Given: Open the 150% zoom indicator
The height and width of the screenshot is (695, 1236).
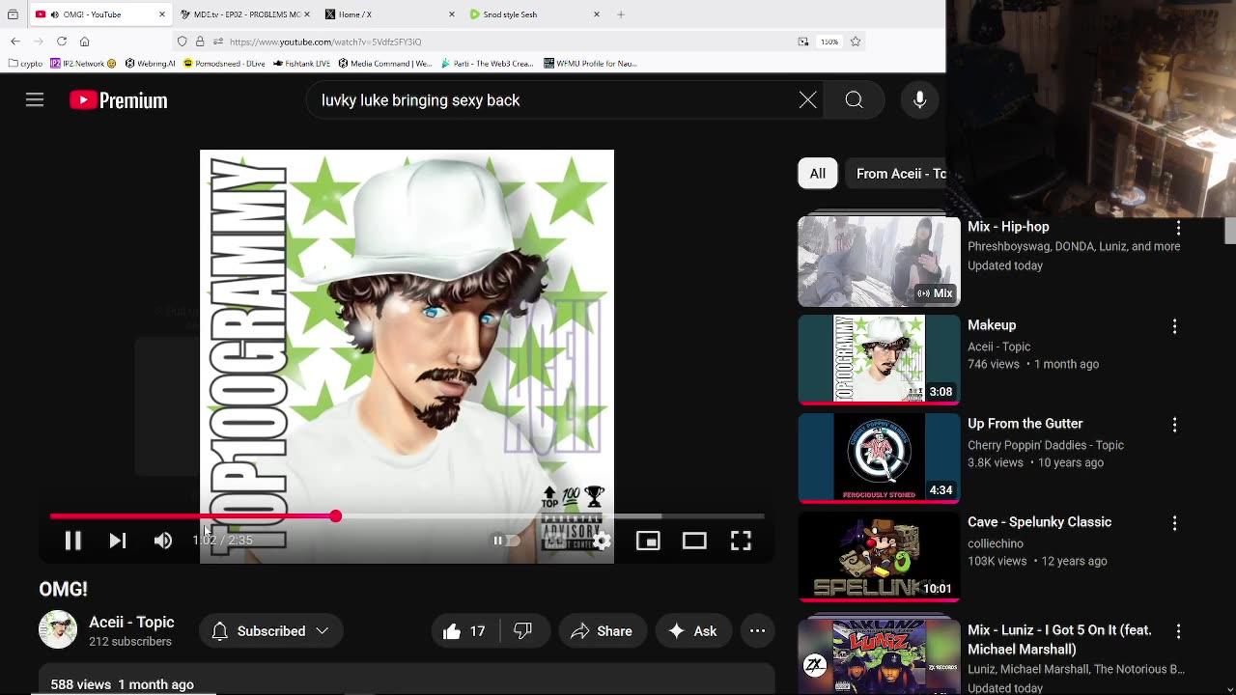Looking at the screenshot, I should point(829,42).
